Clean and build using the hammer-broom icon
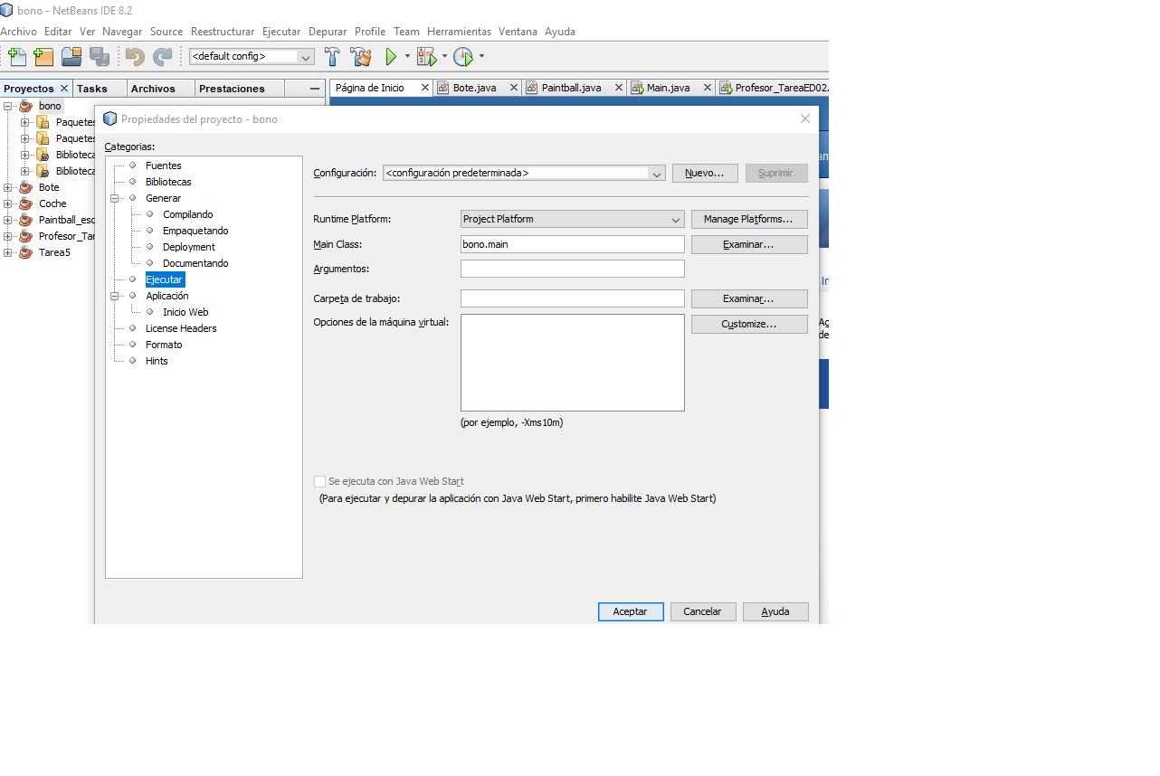The width and height of the screenshot is (1160, 776). click(x=360, y=56)
